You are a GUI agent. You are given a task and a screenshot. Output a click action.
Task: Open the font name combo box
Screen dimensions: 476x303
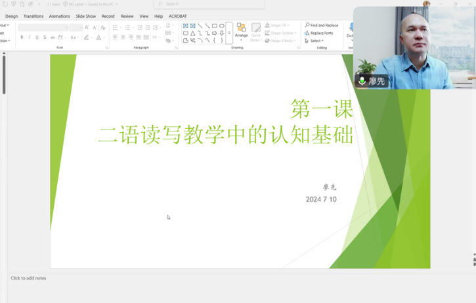point(43,28)
